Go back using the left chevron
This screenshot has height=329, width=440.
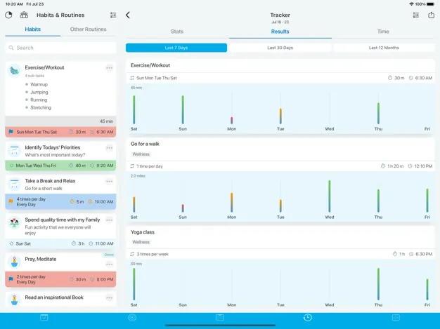coord(128,15)
